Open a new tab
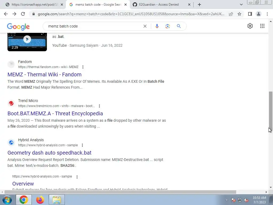This screenshot has height=205, width=273. coord(199,5)
